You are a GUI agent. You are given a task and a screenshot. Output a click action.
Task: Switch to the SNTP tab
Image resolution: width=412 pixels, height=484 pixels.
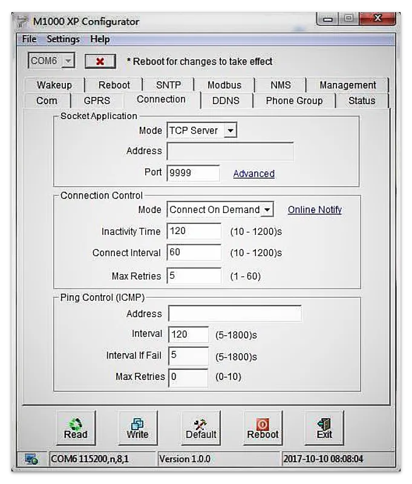click(169, 85)
